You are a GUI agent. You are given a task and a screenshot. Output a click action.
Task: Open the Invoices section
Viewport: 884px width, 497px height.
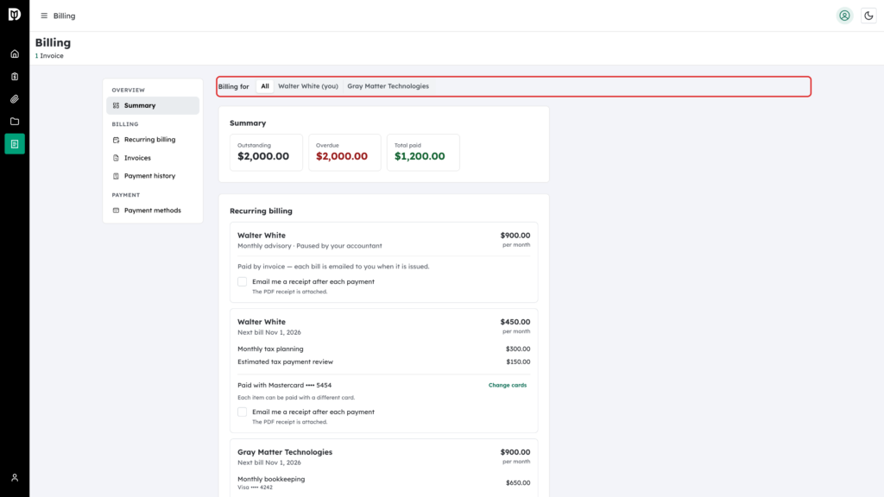[153, 158]
